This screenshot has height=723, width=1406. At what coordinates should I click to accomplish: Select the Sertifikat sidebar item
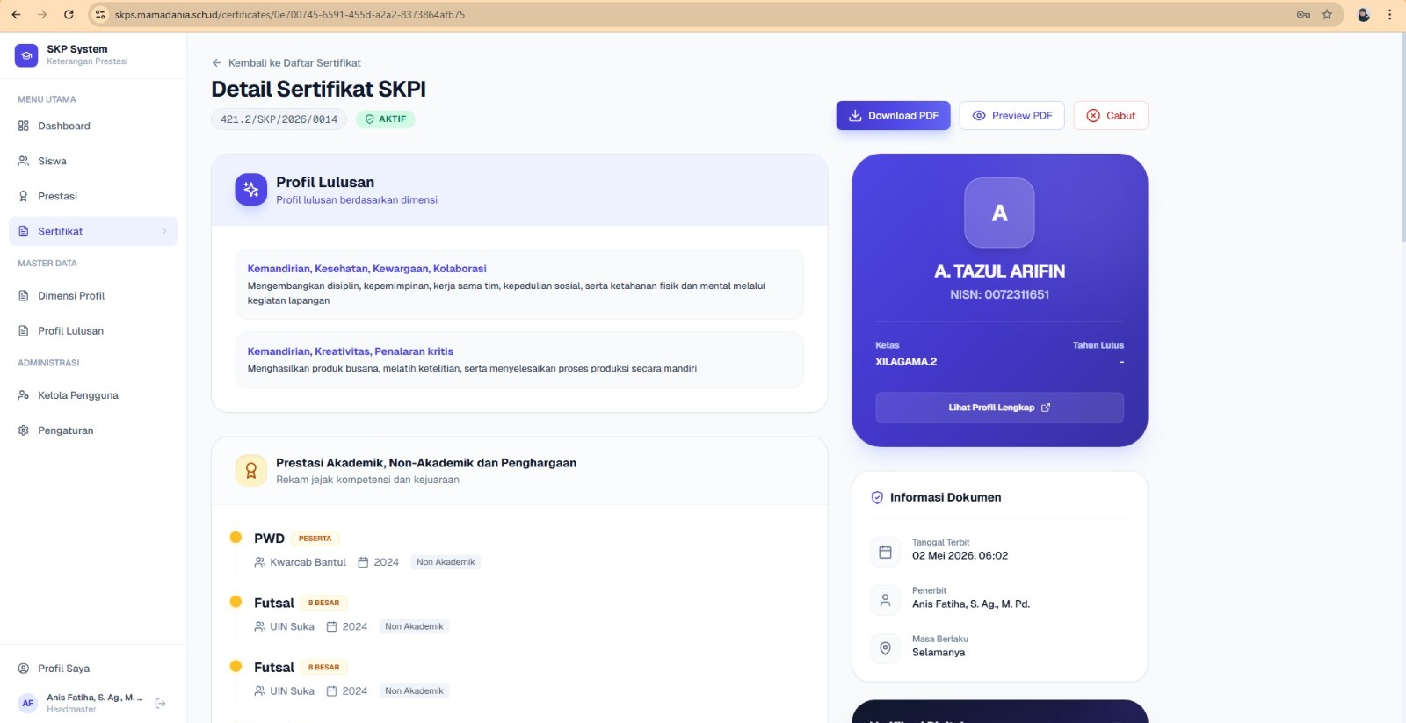coord(93,231)
